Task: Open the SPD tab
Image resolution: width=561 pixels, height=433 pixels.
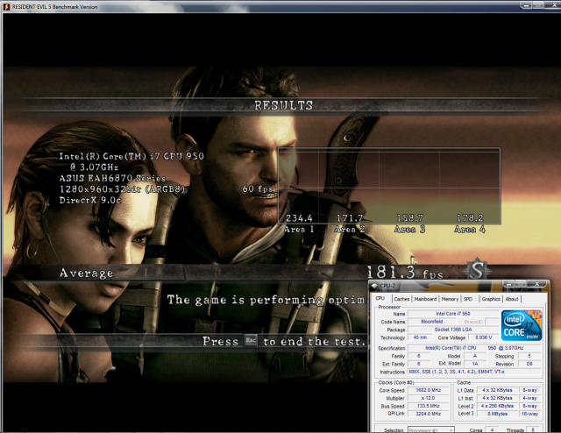Action: [x=468, y=299]
